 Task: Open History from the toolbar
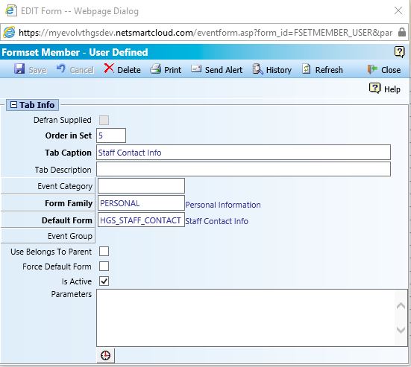tap(272, 69)
